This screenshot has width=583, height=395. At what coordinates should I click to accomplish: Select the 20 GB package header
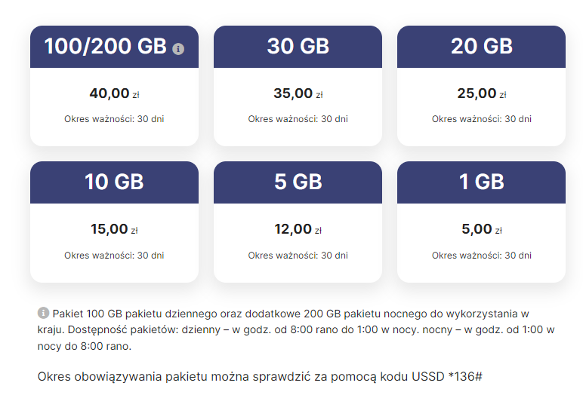click(x=482, y=47)
